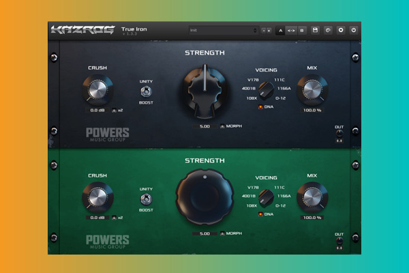The height and width of the screenshot is (273, 409).
Task: Select the 1166A voicing label on green panel
Action: [284, 196]
